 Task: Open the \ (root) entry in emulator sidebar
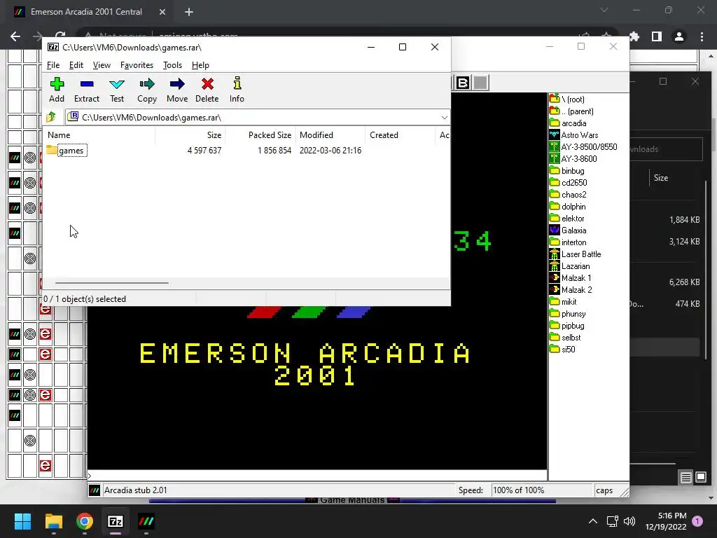coord(567,99)
